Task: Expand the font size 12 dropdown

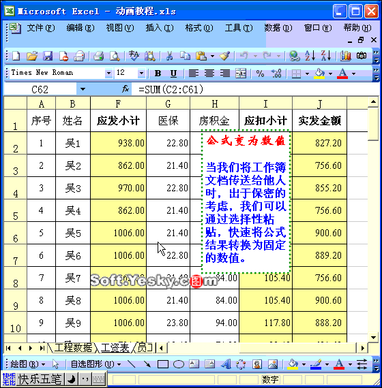Action: tap(141, 74)
